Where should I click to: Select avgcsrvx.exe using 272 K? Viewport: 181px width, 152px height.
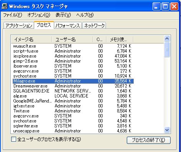point(73,71)
